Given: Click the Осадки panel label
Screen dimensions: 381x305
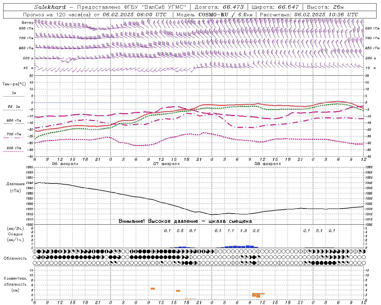Looking at the screenshot, I should point(15,234).
